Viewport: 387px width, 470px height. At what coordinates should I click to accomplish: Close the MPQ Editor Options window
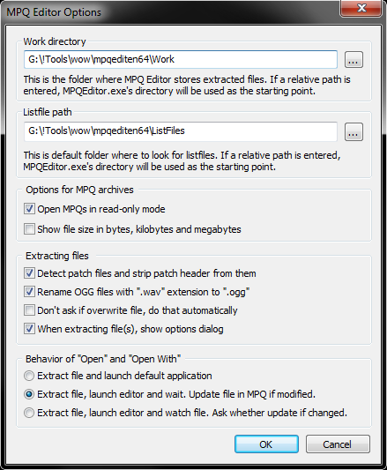click(361, 8)
